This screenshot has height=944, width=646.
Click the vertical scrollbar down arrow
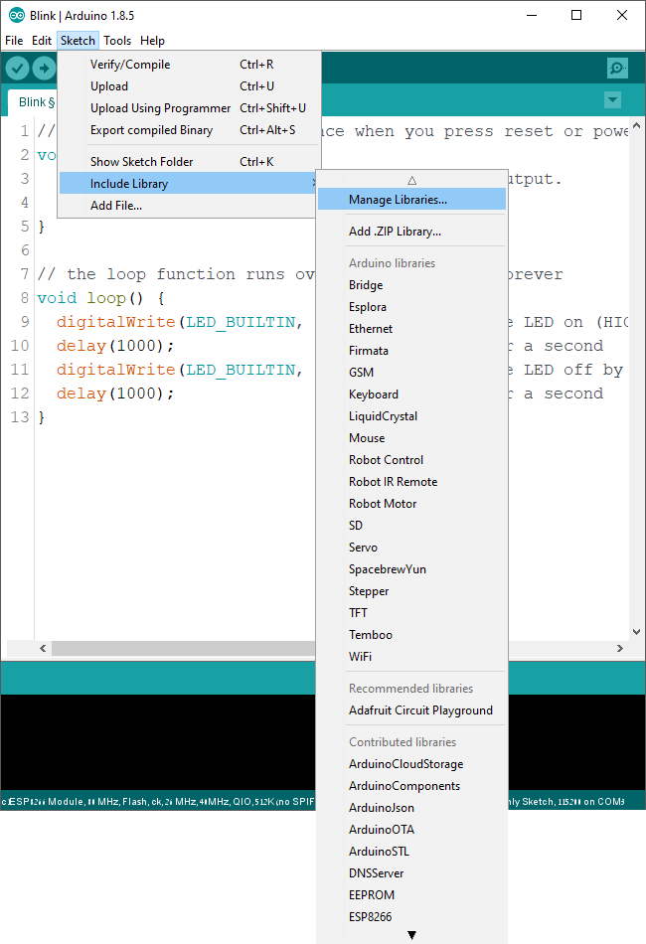coord(636,632)
